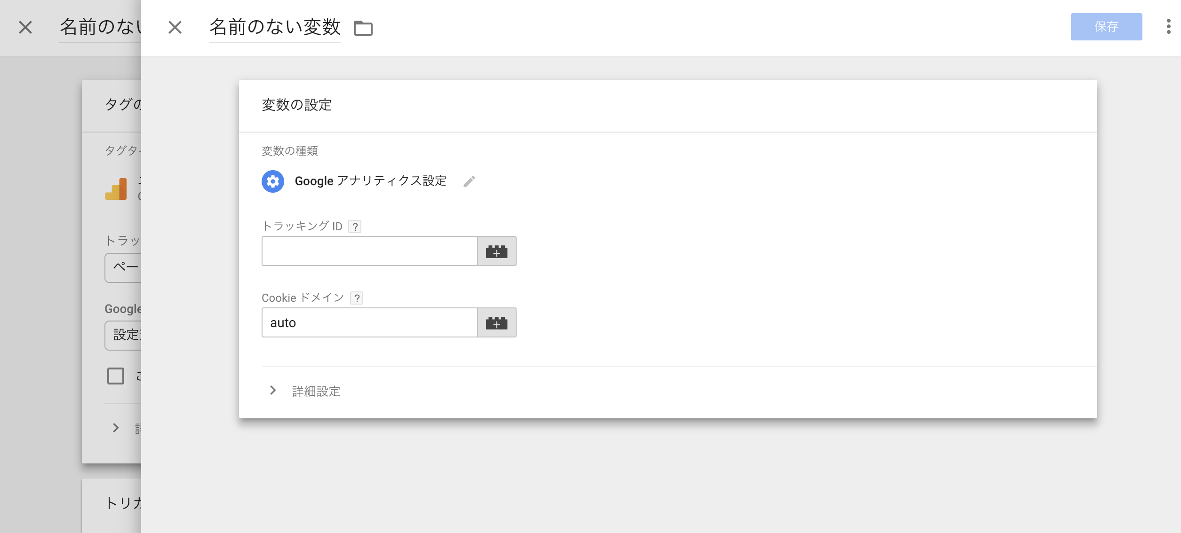The image size is (1181, 533).
Task: Close the background tag editor with X
Action: tap(25, 27)
